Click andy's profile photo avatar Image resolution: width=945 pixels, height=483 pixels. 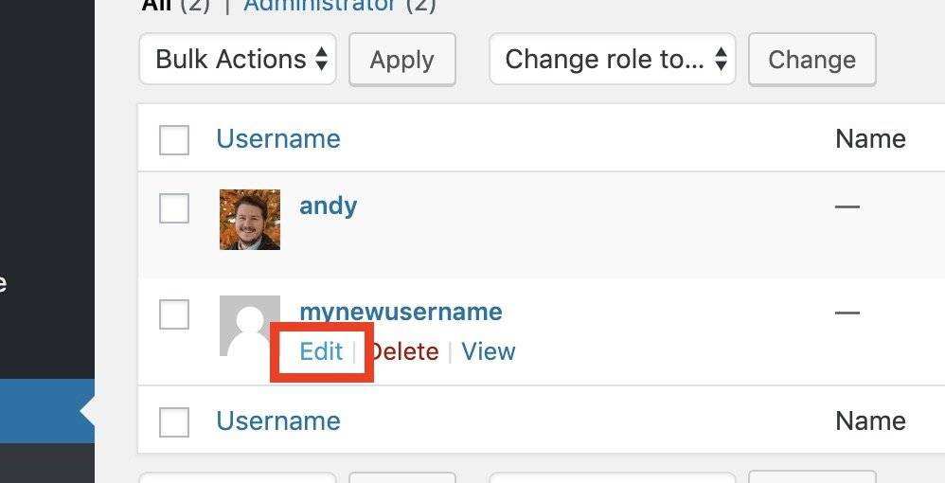click(250, 219)
